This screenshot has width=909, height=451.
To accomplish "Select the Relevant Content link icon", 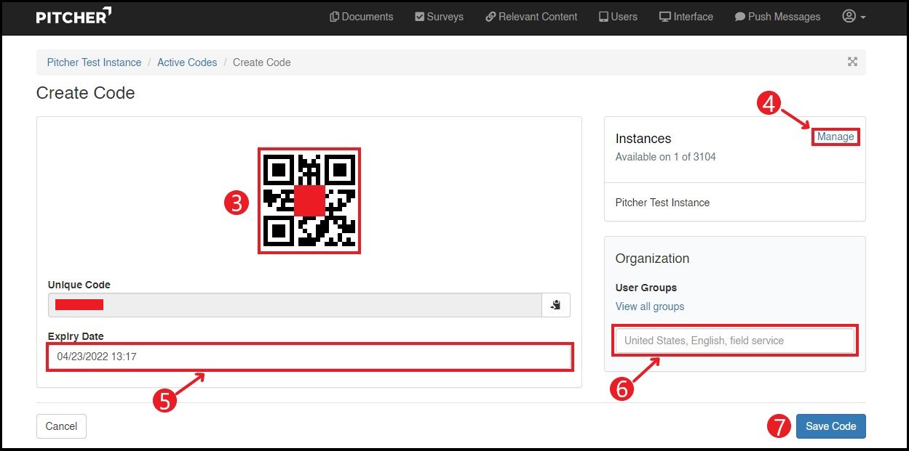I will point(490,16).
